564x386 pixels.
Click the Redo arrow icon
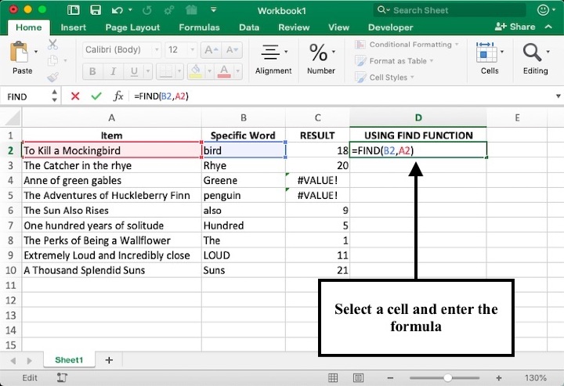(146, 10)
